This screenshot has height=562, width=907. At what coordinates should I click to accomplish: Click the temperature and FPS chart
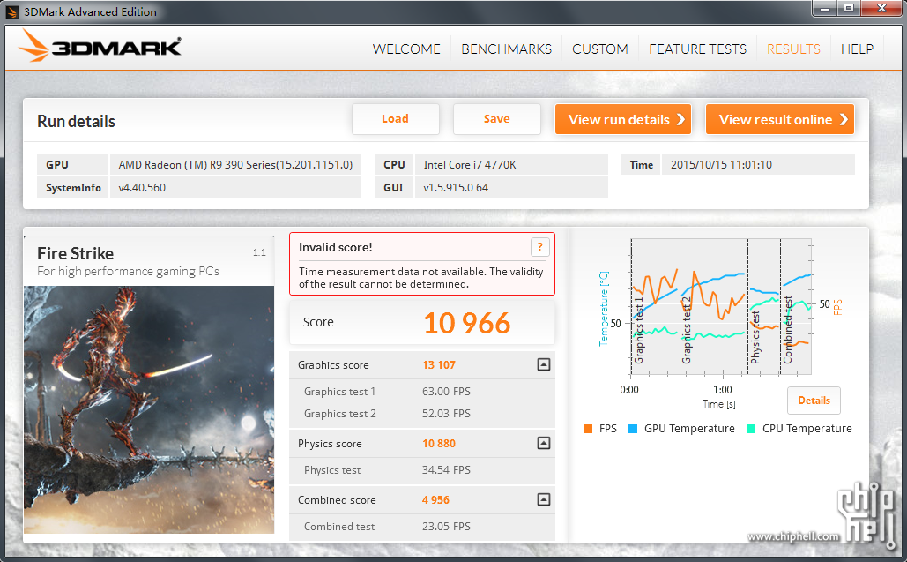coord(721,307)
